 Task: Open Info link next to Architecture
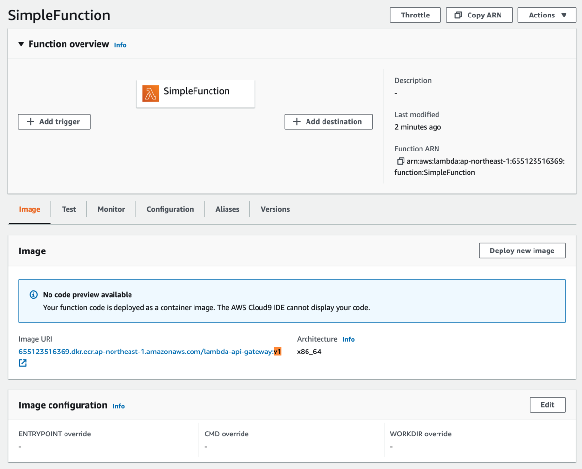coord(348,339)
